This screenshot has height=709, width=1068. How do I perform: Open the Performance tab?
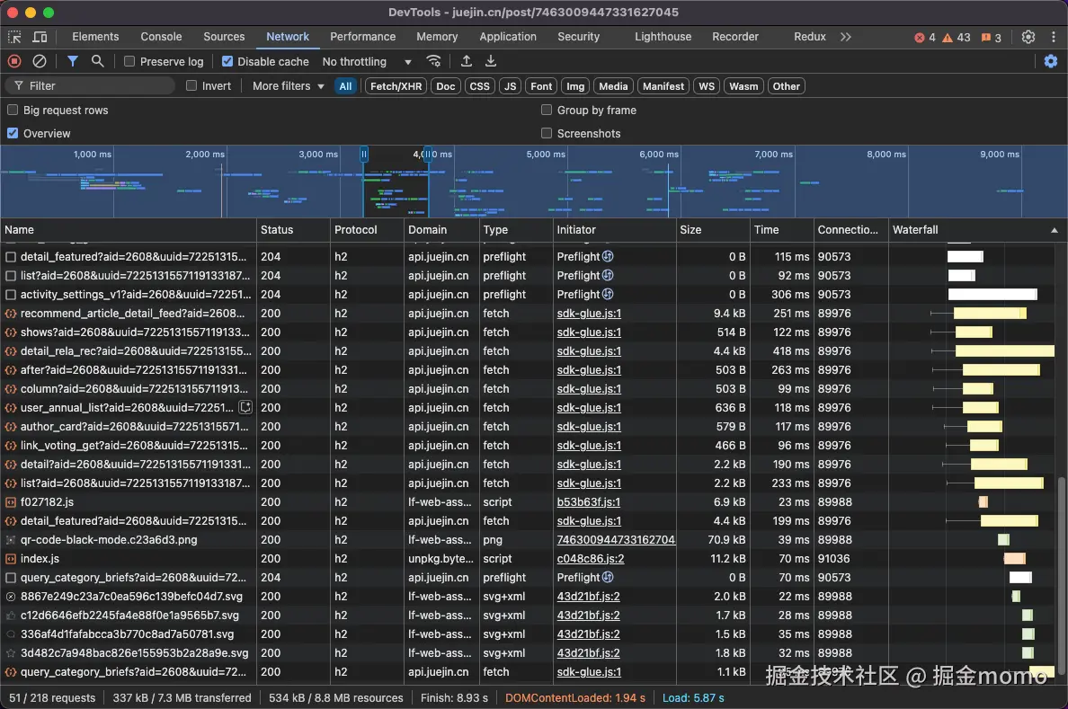pos(362,37)
